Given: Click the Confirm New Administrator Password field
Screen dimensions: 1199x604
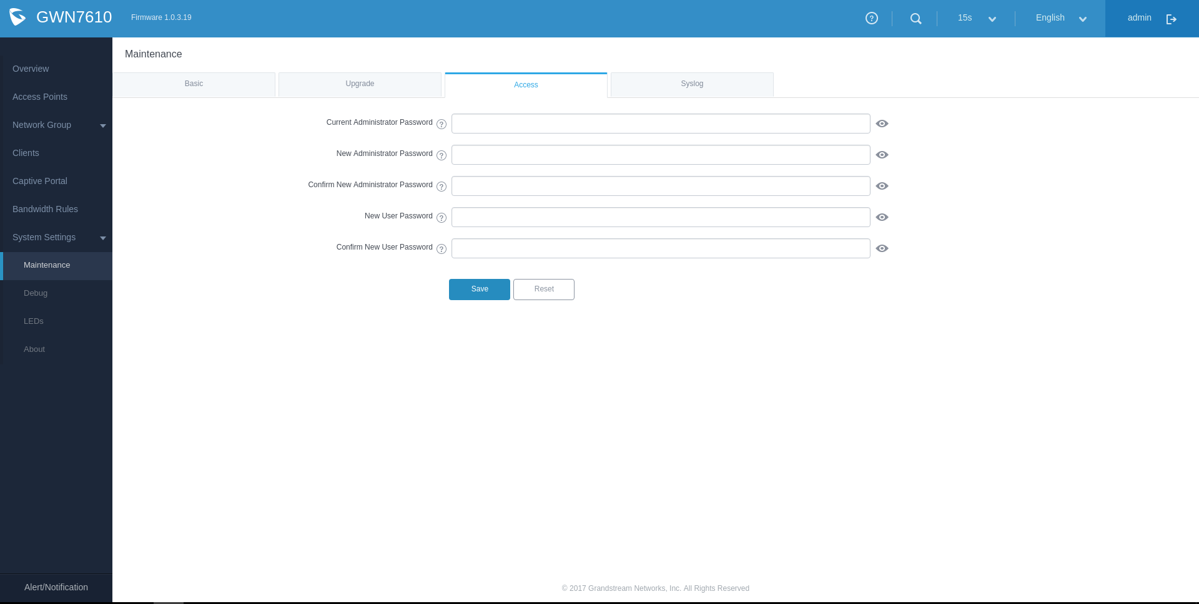Looking at the screenshot, I should coord(661,186).
